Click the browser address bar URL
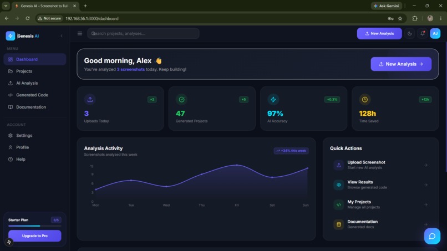This screenshot has height=251, width=447. [92, 18]
